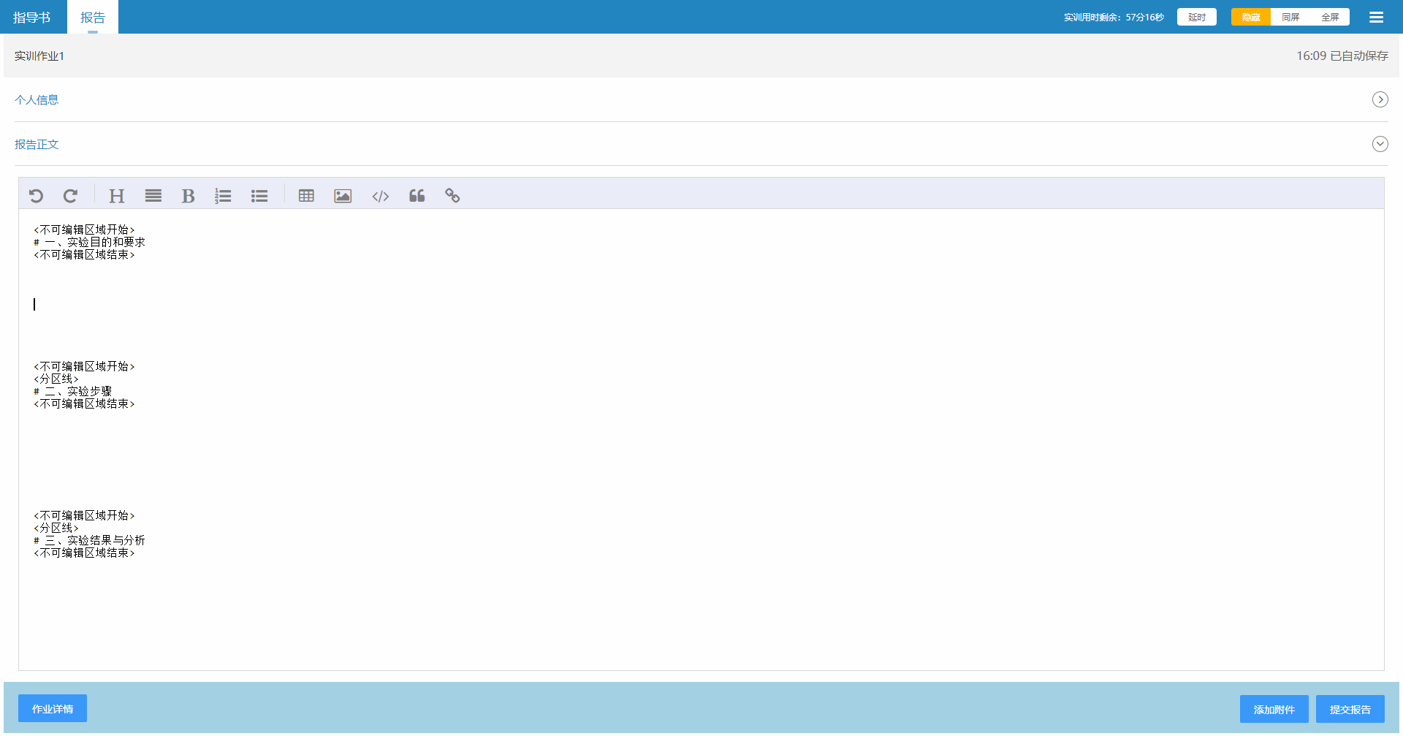Apply heading format with H icon
Screen dimensions: 1403x736
(116, 196)
